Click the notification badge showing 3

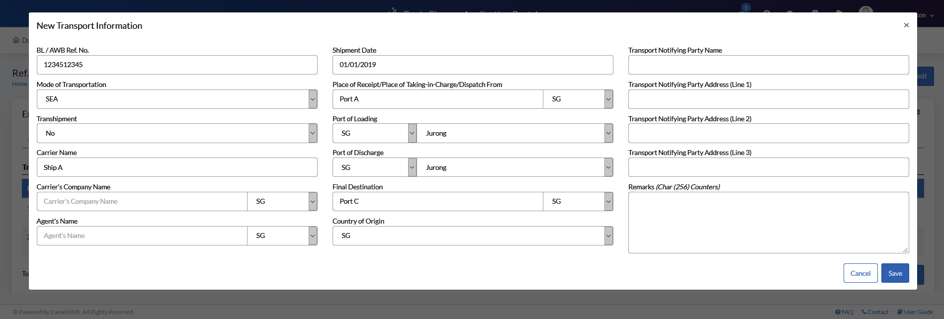pos(746,8)
